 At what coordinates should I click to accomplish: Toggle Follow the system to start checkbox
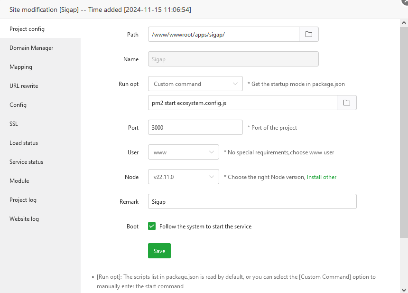coord(152,227)
